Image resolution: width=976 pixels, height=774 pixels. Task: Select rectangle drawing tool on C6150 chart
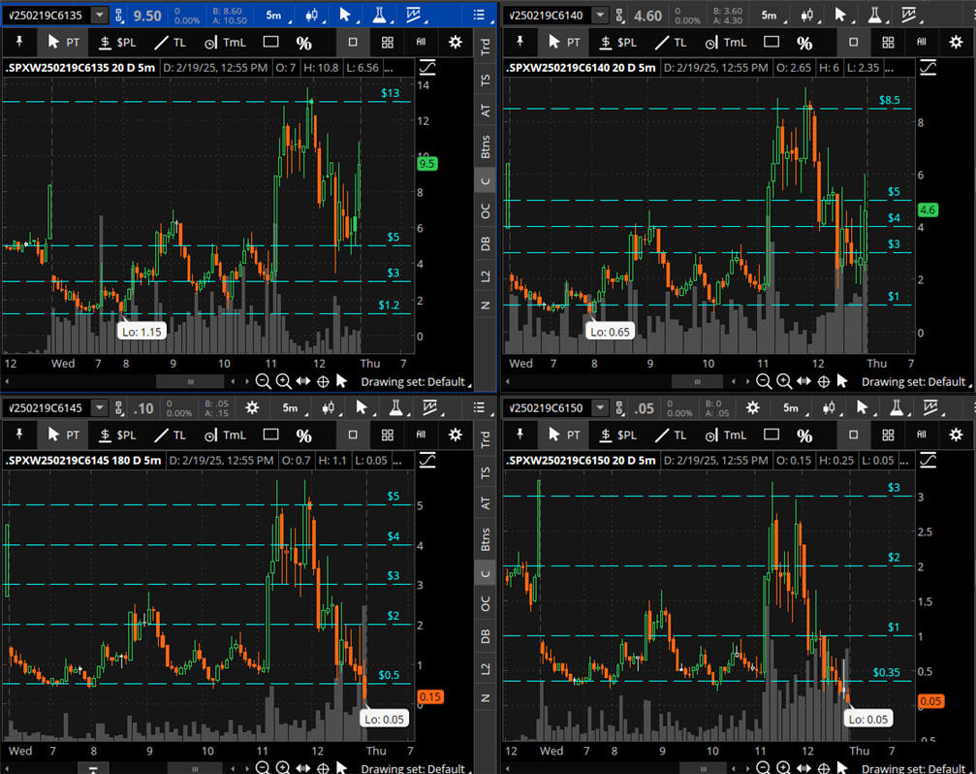[770, 435]
